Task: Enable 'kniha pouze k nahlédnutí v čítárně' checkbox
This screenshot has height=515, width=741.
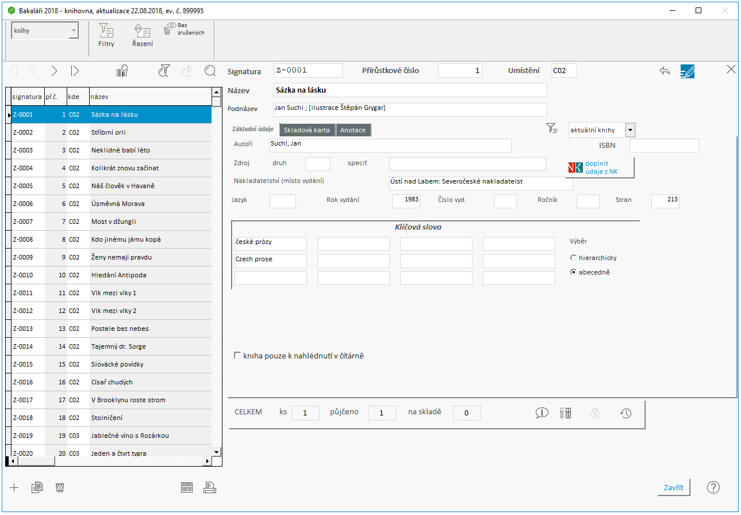Action: pos(237,356)
